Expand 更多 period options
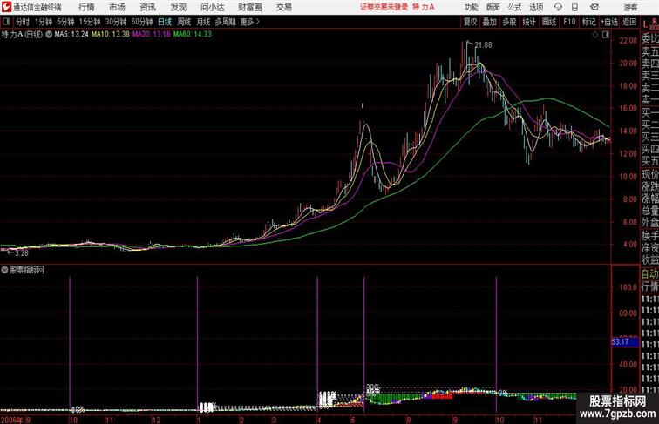Screen dimensions: 659x424 coord(250,22)
